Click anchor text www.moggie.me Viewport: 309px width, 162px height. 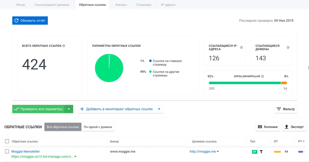click(x=123, y=152)
